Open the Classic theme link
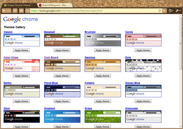Viewport: 183px width, 129px height. tap(8, 32)
